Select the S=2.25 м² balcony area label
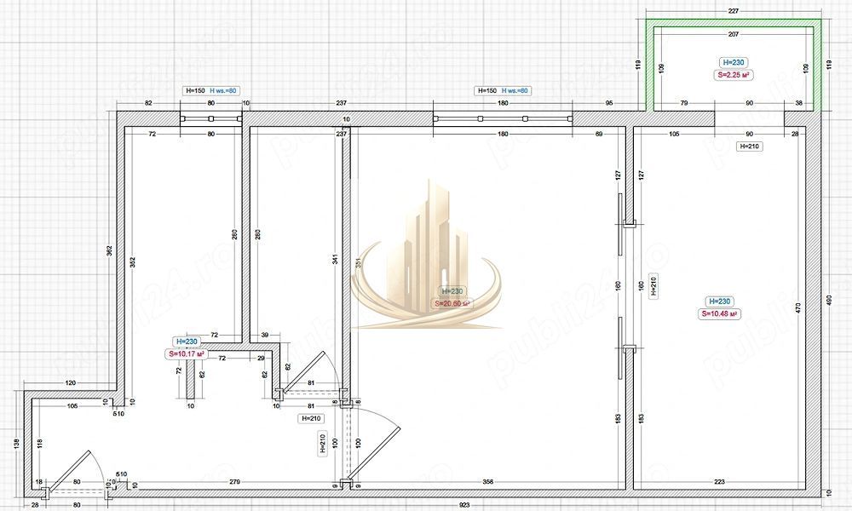Image resolution: width=852 pixels, height=511 pixels. tap(733, 75)
